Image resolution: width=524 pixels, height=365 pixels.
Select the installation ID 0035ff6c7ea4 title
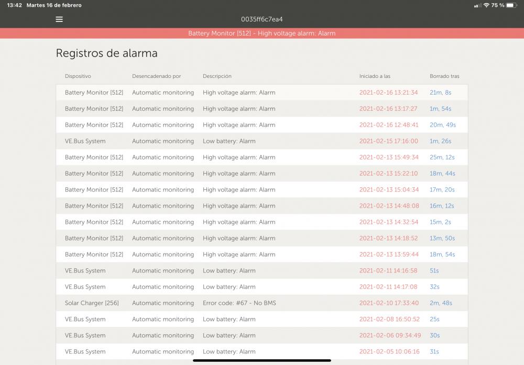[262, 19]
